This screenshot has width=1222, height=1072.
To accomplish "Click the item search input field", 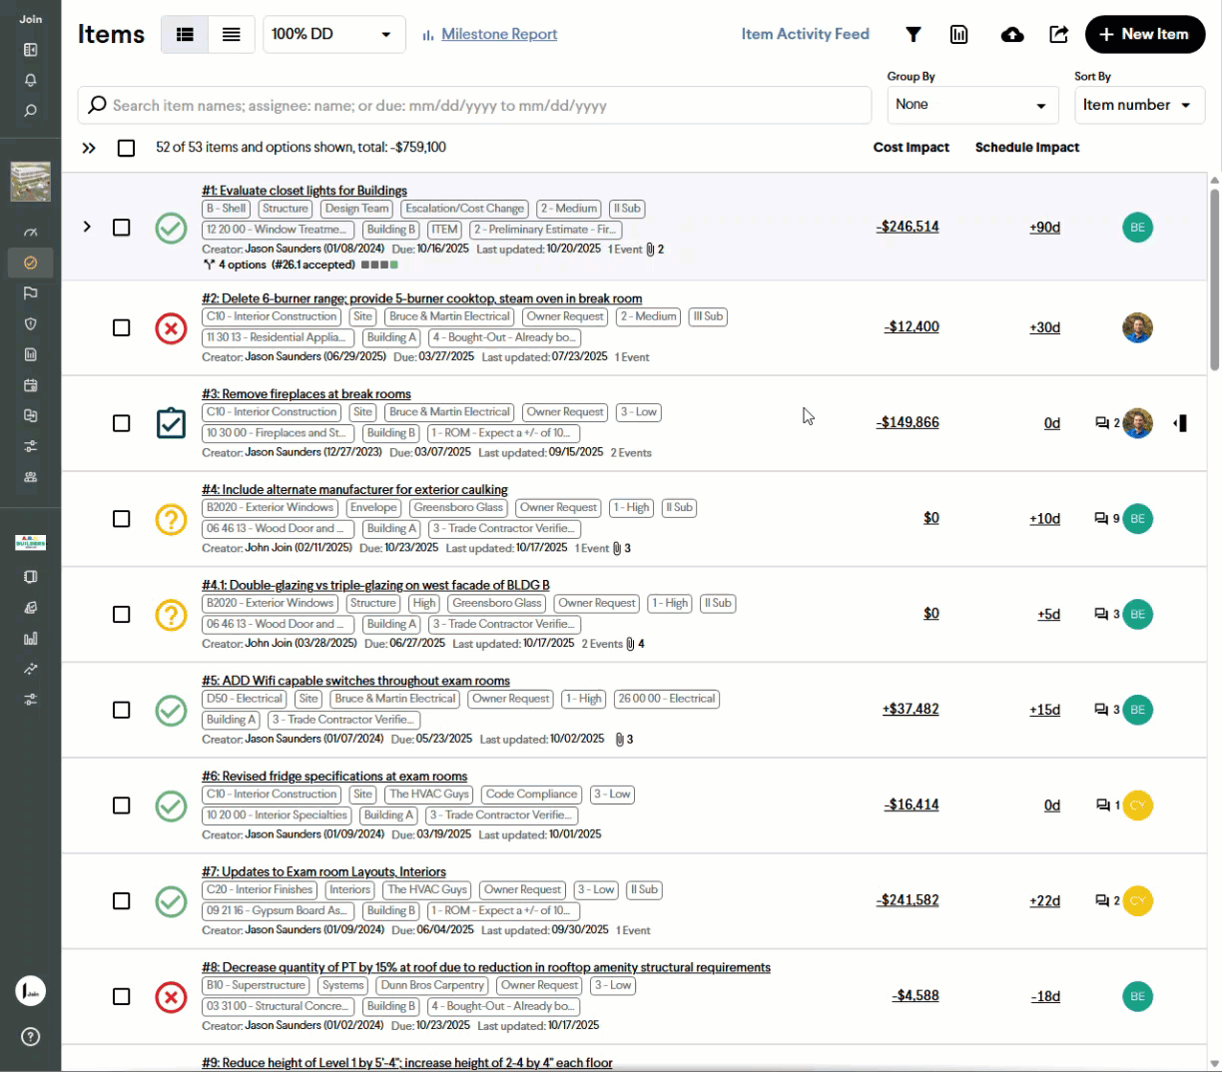I will (474, 106).
